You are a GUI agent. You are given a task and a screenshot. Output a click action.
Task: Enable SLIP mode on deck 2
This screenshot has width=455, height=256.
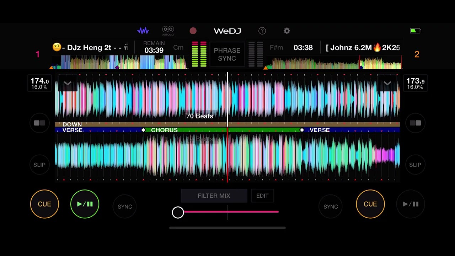(415, 165)
